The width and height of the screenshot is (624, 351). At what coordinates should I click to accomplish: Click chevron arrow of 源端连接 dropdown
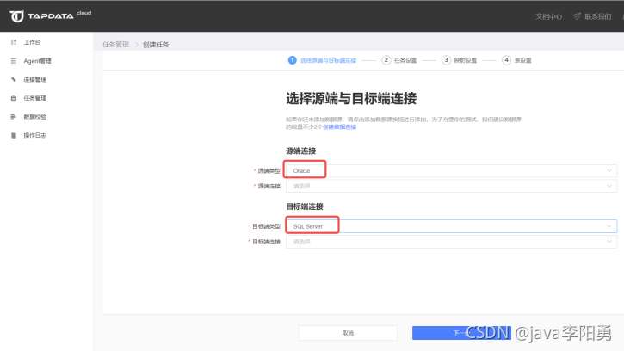click(609, 186)
